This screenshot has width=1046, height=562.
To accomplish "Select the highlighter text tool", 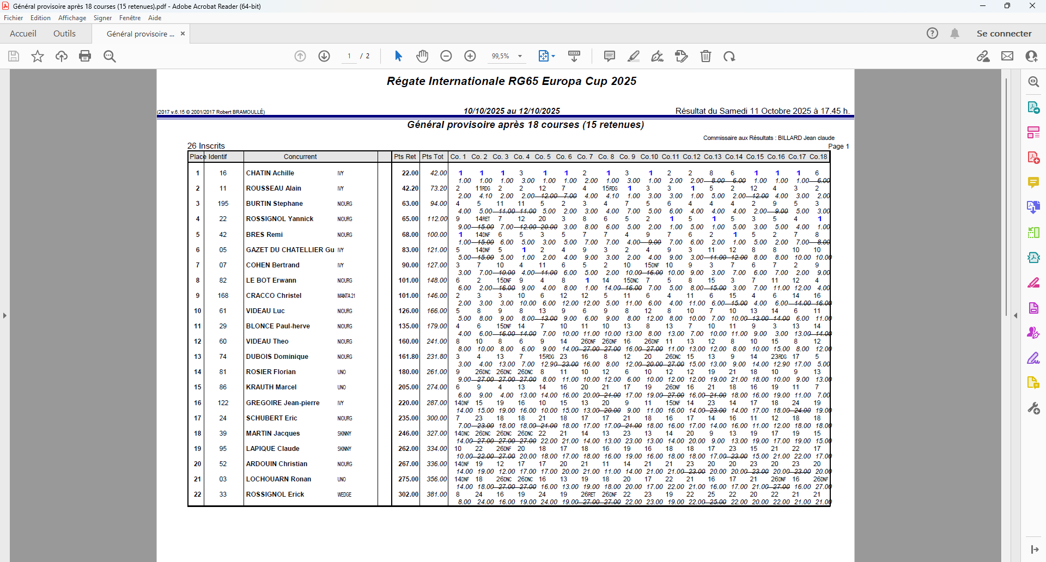I will click(x=634, y=56).
